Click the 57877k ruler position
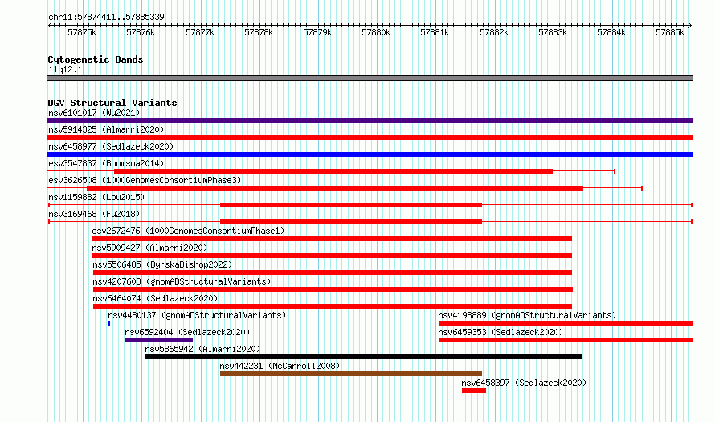This screenshot has height=422, width=715. 200,32
